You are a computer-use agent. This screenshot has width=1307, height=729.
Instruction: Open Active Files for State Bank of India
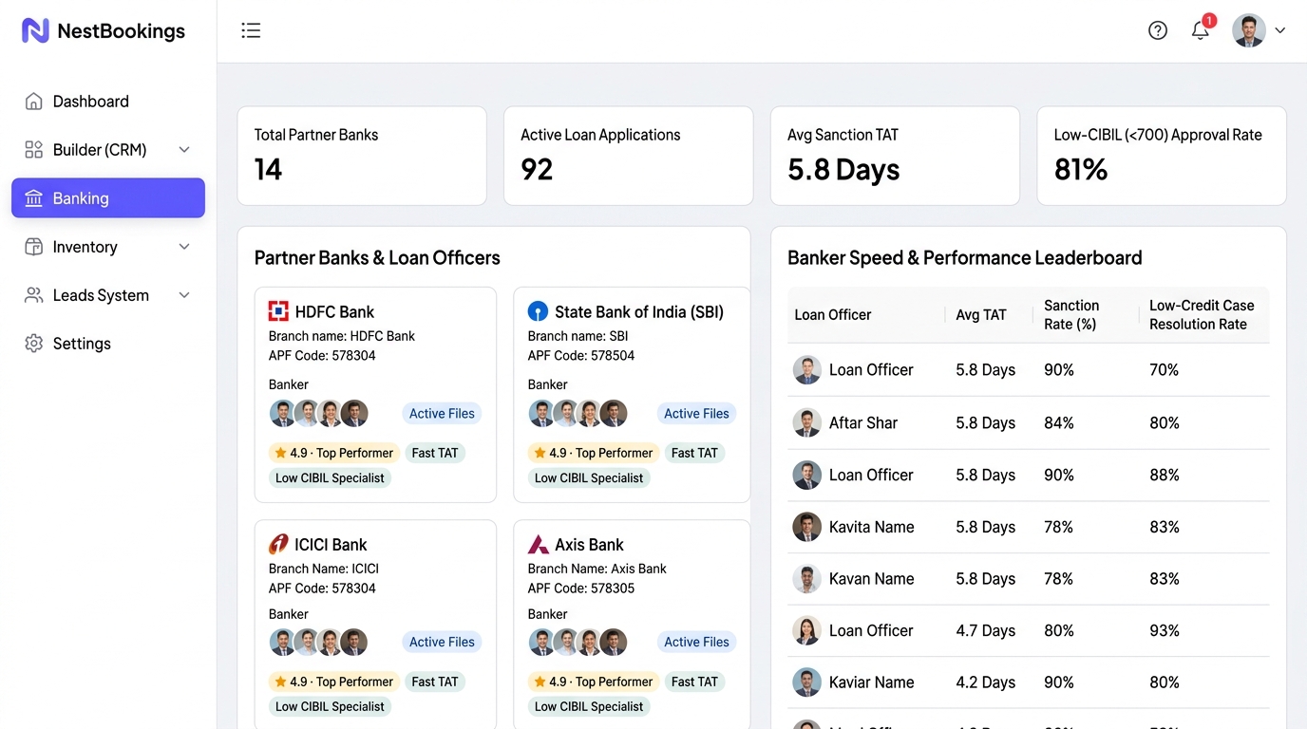(696, 414)
